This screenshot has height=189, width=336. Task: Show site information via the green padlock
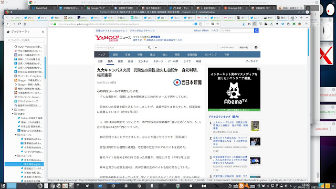pos(55,24)
